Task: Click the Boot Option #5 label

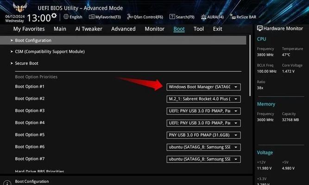Action: click(30, 135)
